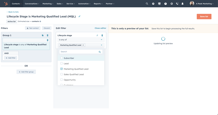Click Add filter group button

[26, 72]
